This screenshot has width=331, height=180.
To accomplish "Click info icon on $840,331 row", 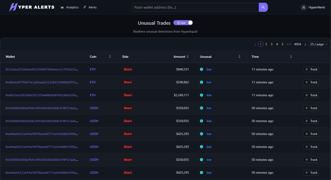I will (201, 69).
